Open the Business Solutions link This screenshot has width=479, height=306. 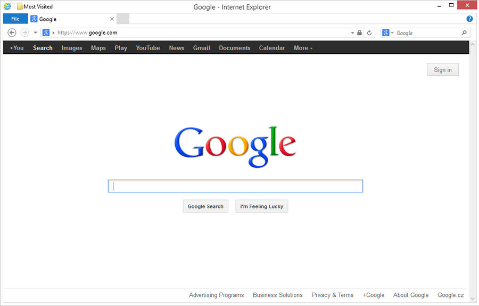pos(278,295)
